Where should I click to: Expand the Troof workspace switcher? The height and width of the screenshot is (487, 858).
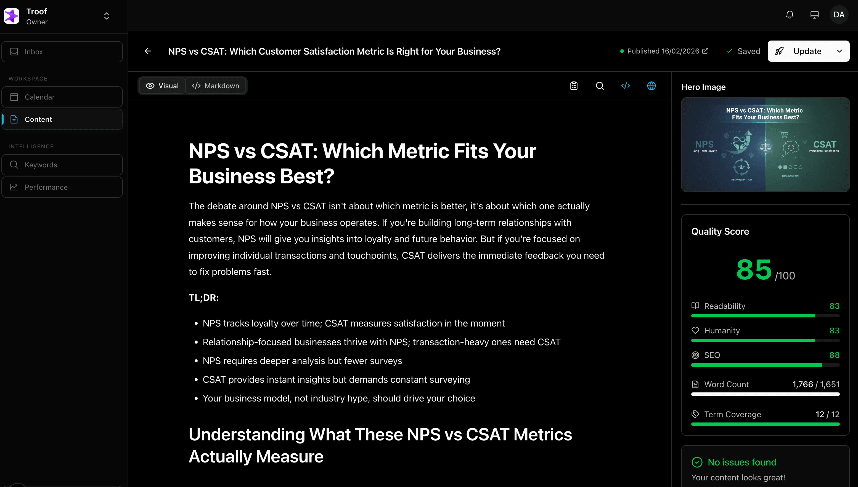coord(107,16)
